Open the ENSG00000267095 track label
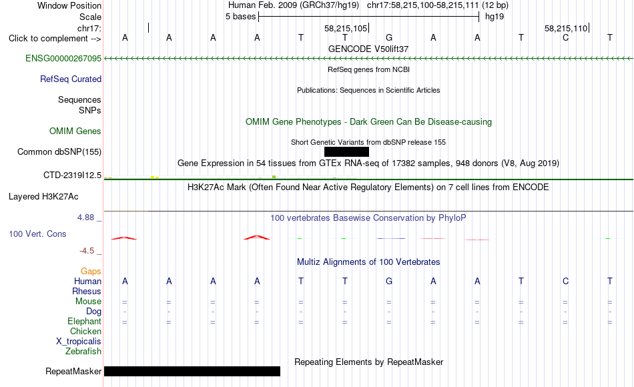Viewport: 634px width, 387px height. point(63,59)
